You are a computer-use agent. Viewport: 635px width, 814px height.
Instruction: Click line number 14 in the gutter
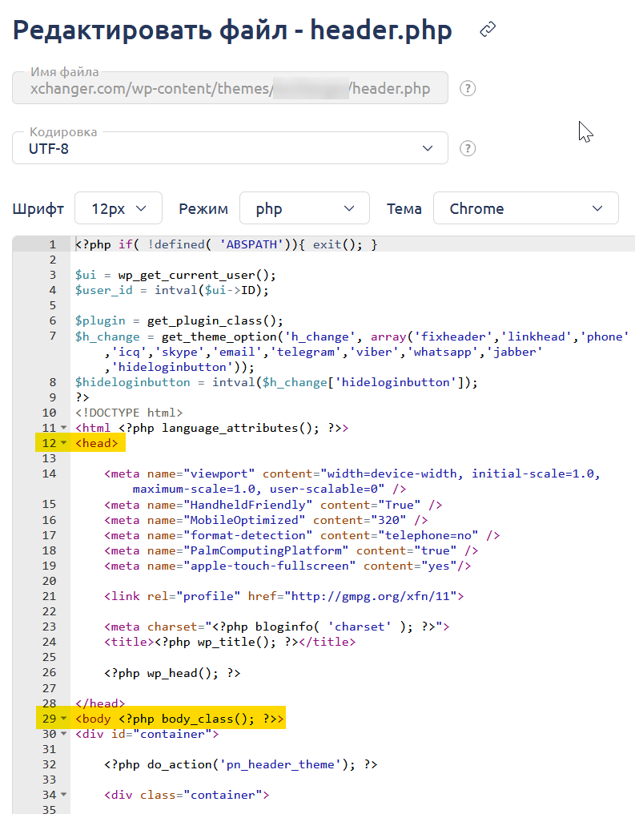pyautogui.click(x=49, y=473)
